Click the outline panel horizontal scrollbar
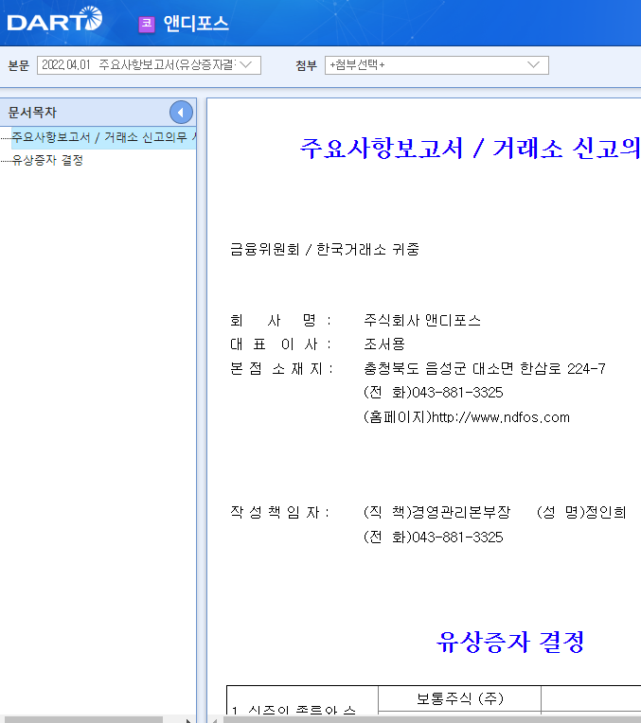This screenshot has height=723, width=641. 81,719
